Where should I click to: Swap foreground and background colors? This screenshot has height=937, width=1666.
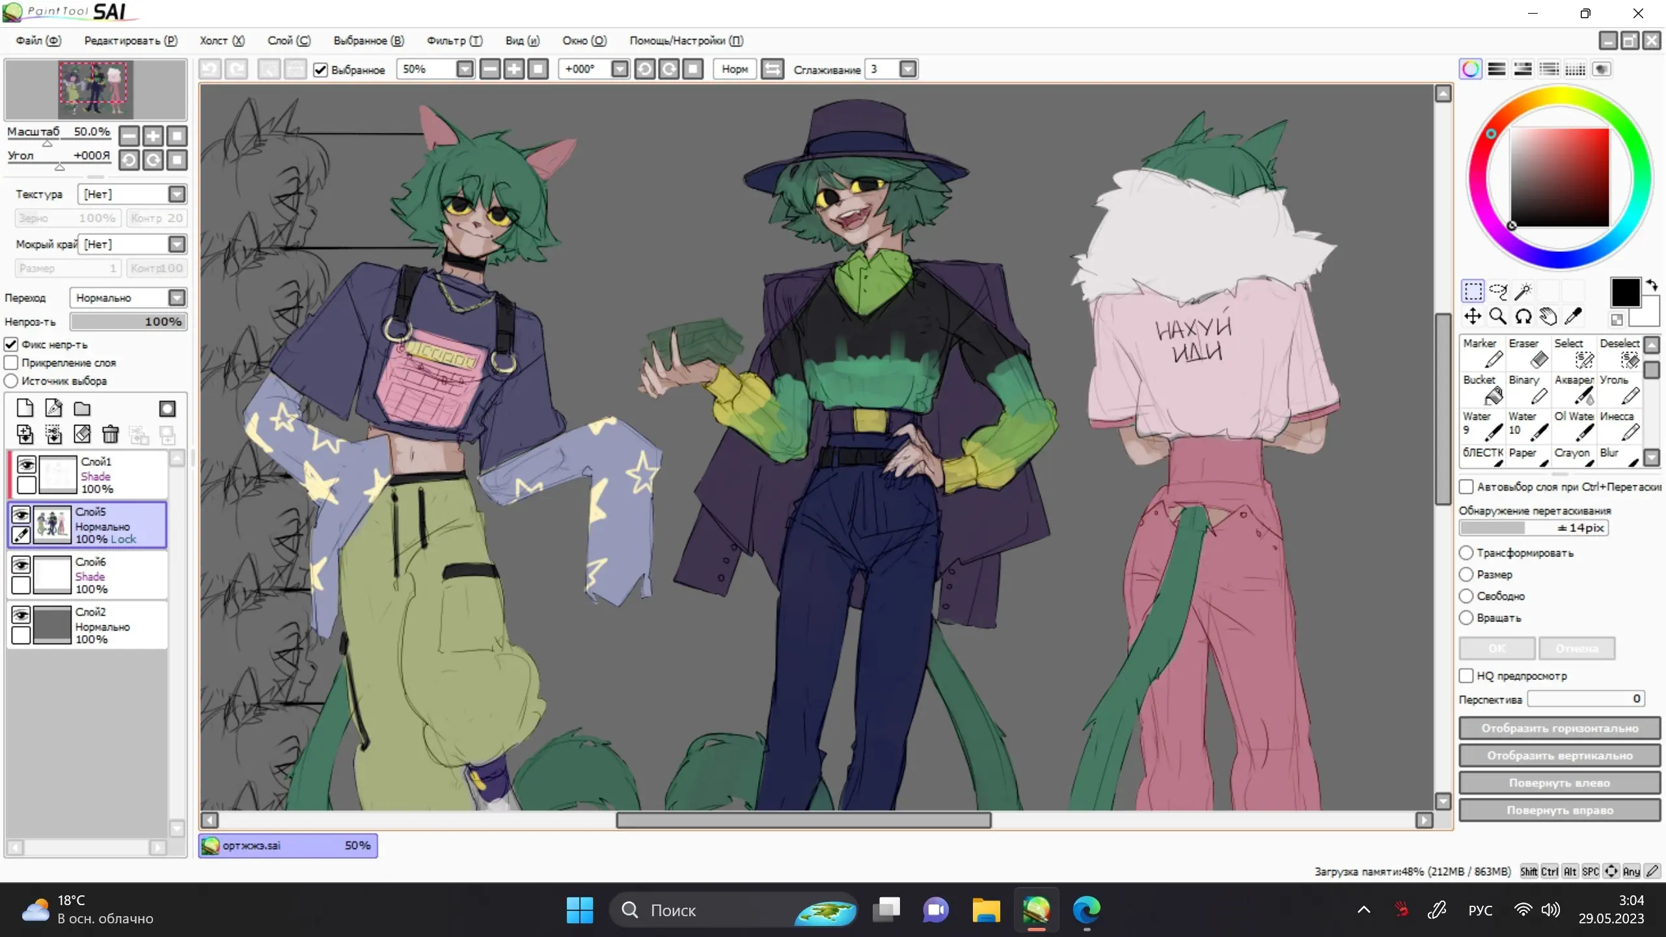[x=1652, y=285]
